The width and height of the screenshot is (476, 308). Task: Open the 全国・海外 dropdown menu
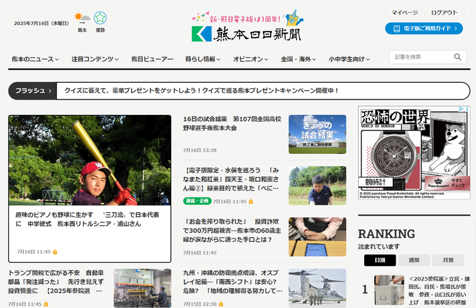298,60
